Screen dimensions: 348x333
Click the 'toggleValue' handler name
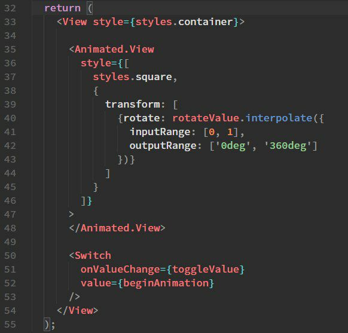click(x=206, y=270)
